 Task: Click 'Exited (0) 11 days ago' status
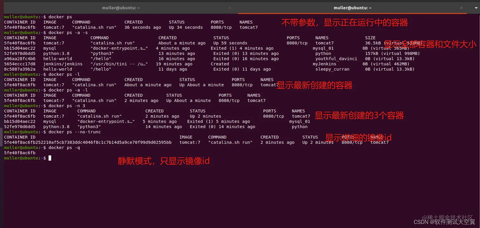pyautogui.click(x=242, y=69)
